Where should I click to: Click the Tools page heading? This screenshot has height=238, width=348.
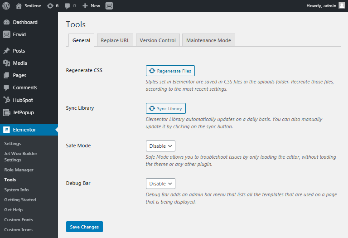click(76, 24)
